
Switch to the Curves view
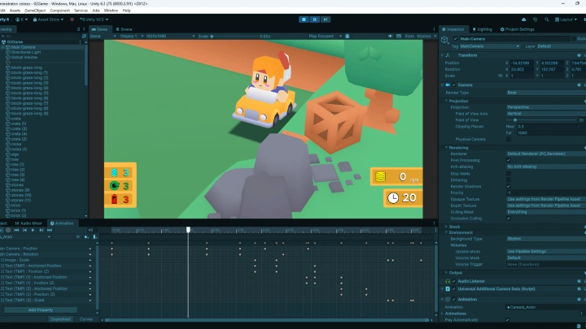pyautogui.click(x=86, y=319)
